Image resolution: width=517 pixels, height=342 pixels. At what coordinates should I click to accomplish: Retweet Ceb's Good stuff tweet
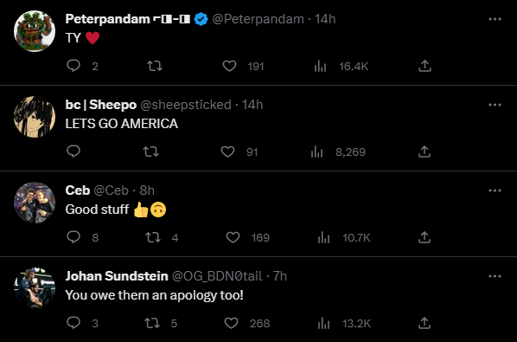[153, 237]
